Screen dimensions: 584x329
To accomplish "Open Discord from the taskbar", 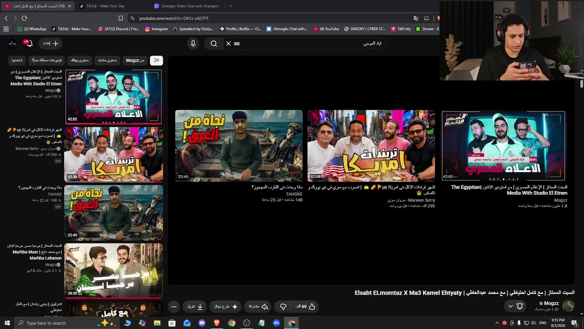I will point(202,323).
